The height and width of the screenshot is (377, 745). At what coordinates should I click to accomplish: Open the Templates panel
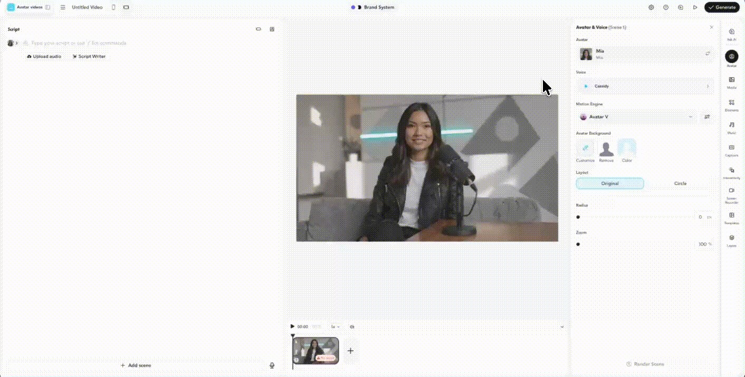(x=731, y=217)
